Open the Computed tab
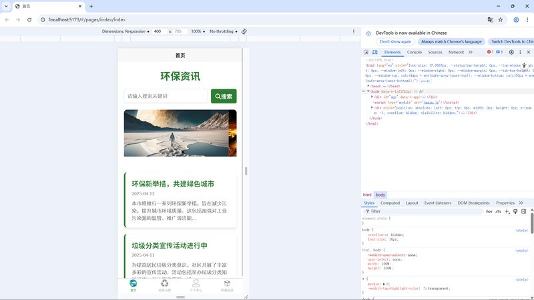 390,203
